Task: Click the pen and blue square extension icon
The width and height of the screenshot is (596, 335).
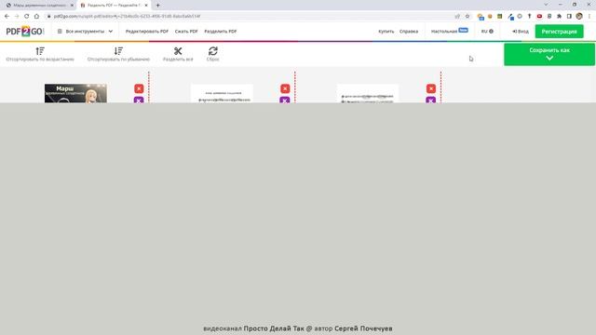Action: 510,17
